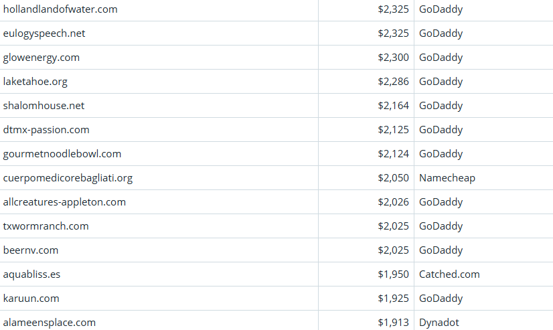Image resolution: width=553 pixels, height=330 pixels.
Task: Click the Dynadot venue cell
Action: click(439, 323)
